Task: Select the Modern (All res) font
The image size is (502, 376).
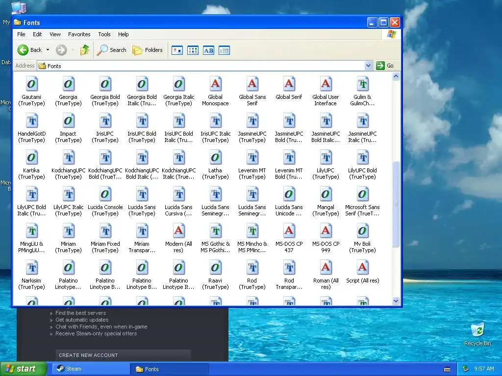Action: coord(178,238)
